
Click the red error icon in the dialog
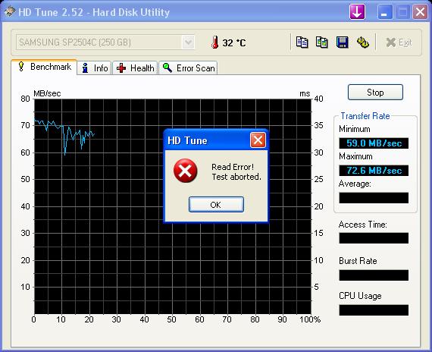186,171
